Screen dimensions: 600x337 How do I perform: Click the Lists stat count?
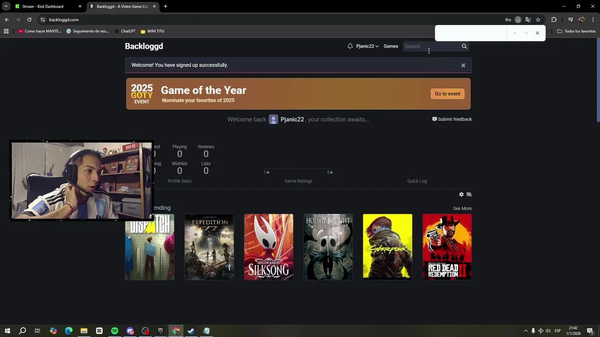pos(206,171)
